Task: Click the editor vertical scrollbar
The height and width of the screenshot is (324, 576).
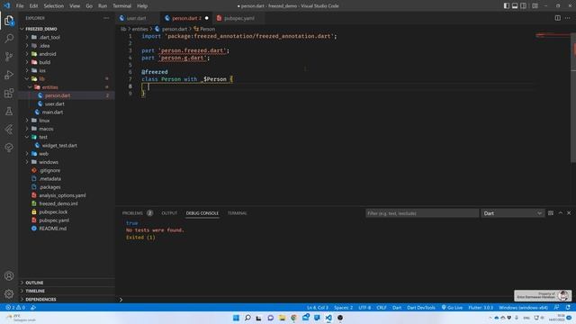Action: [x=573, y=98]
